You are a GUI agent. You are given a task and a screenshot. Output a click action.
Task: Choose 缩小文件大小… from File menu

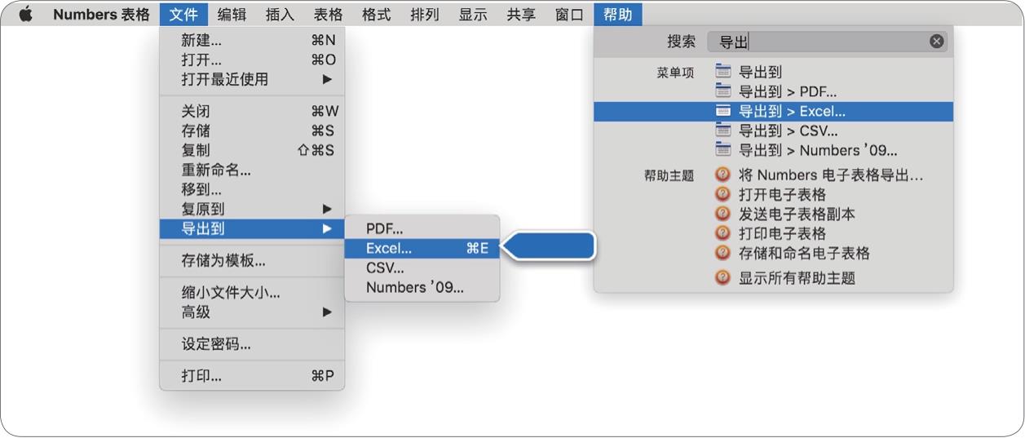pos(230,292)
